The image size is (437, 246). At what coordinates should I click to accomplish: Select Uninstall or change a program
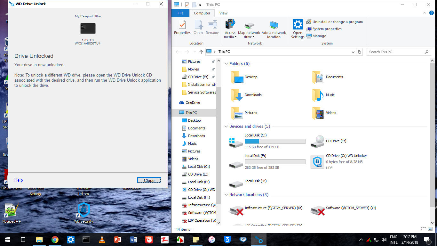335,22
